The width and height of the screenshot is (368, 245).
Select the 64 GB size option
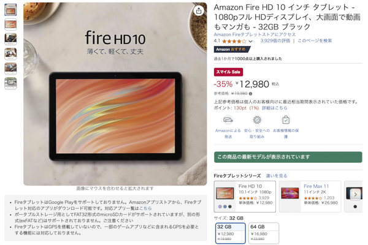pos(264,233)
